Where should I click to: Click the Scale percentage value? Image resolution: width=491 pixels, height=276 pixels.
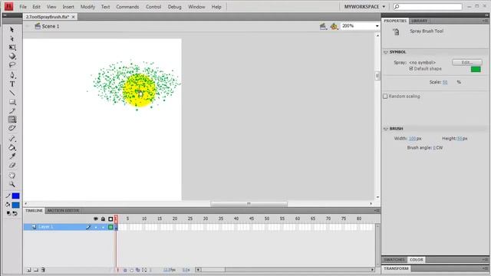(445, 82)
